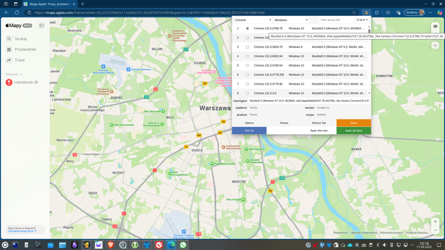The image size is (445, 250).
Task: Open the Z to A sort dropdown
Action: 362,20
